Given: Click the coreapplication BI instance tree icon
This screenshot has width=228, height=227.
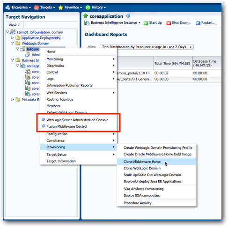Looking at the screenshot, I should pyautogui.click(x=23, y=66).
